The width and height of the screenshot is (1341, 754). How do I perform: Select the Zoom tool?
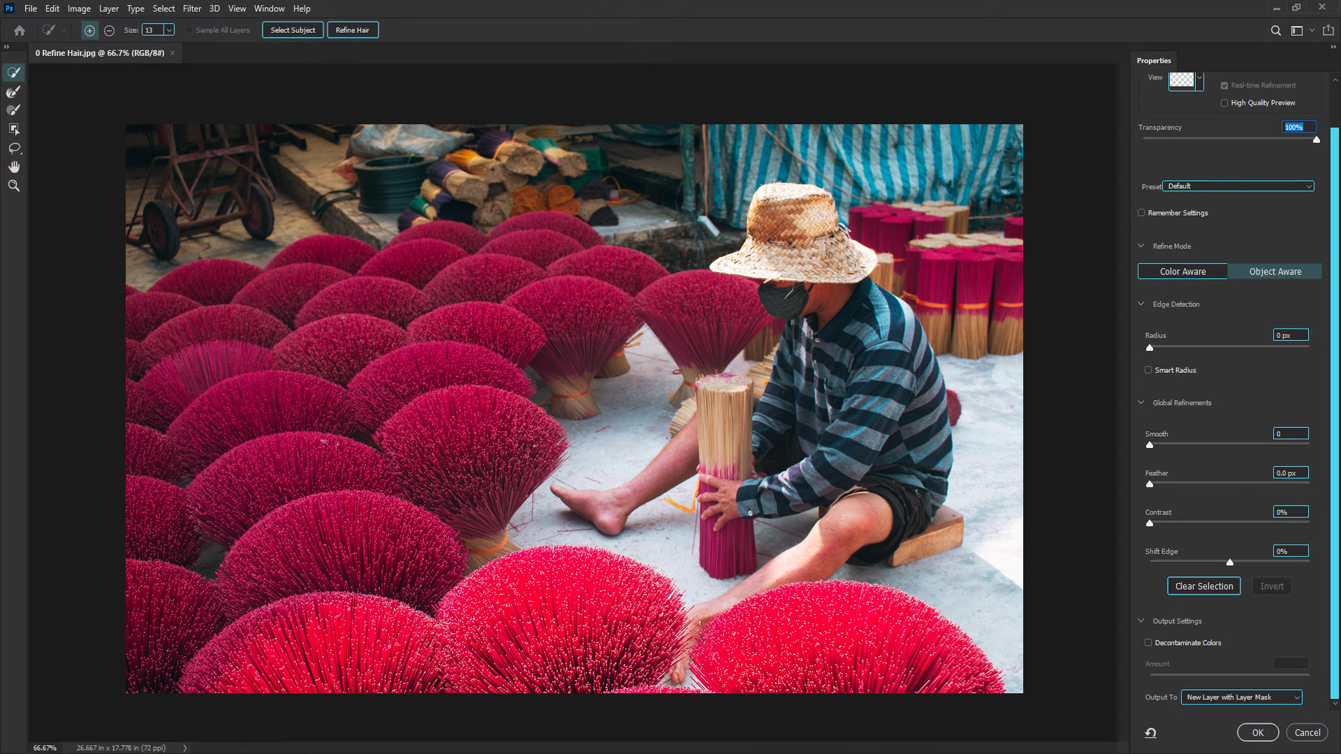[13, 186]
